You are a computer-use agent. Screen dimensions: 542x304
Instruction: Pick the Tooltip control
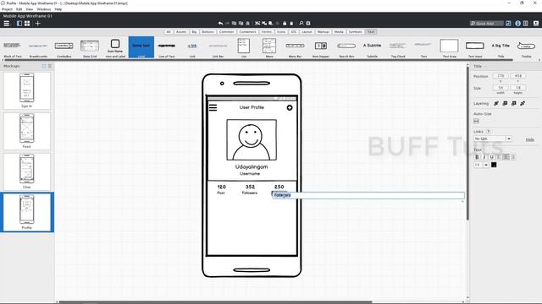coord(526,47)
